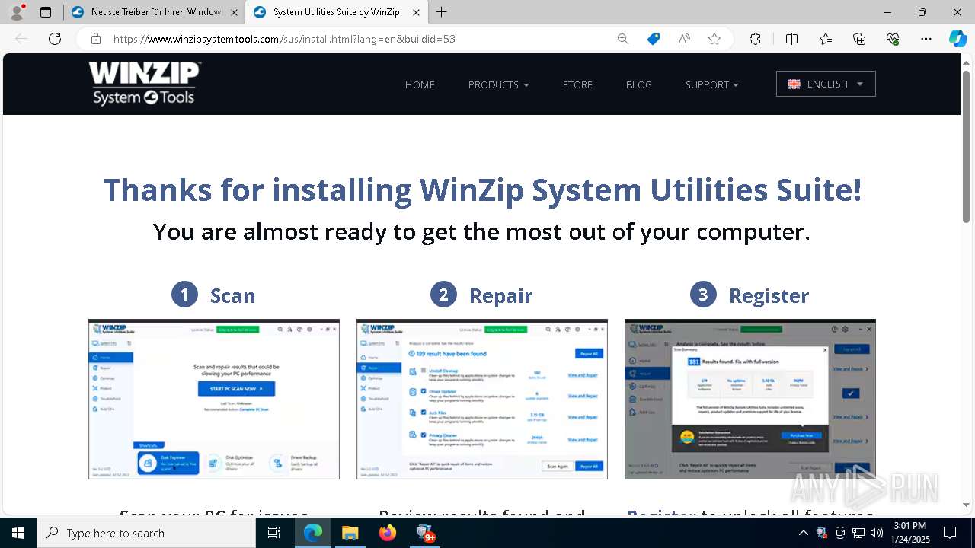Open the Windows Start menu
The height and width of the screenshot is (548, 975).
(x=18, y=533)
